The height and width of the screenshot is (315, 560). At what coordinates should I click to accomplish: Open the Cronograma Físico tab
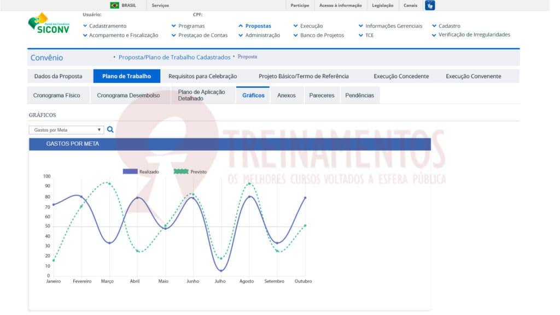tap(56, 95)
